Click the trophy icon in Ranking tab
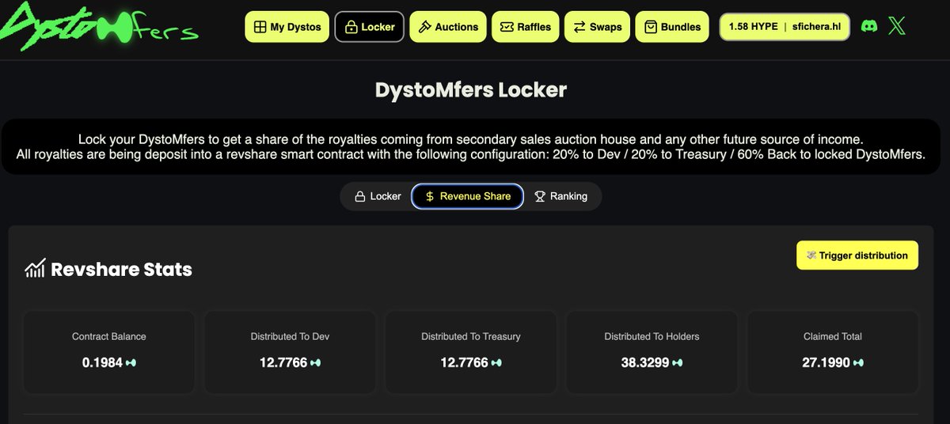The height and width of the screenshot is (424, 950). coord(540,196)
